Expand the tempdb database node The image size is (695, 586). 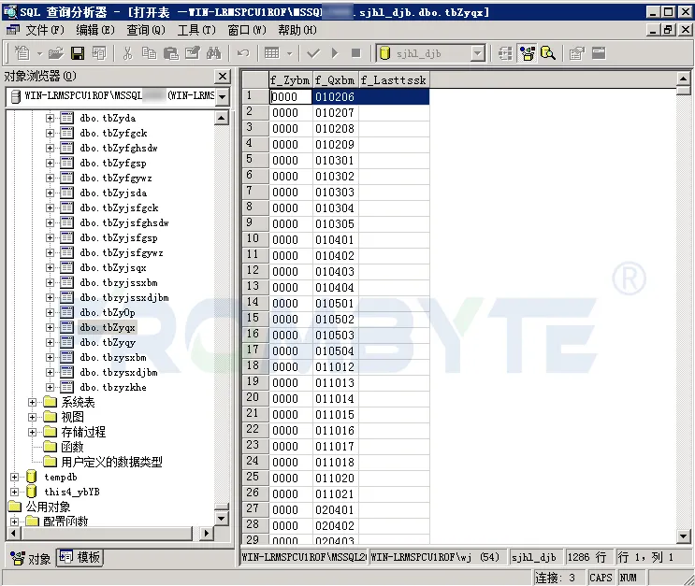point(15,477)
